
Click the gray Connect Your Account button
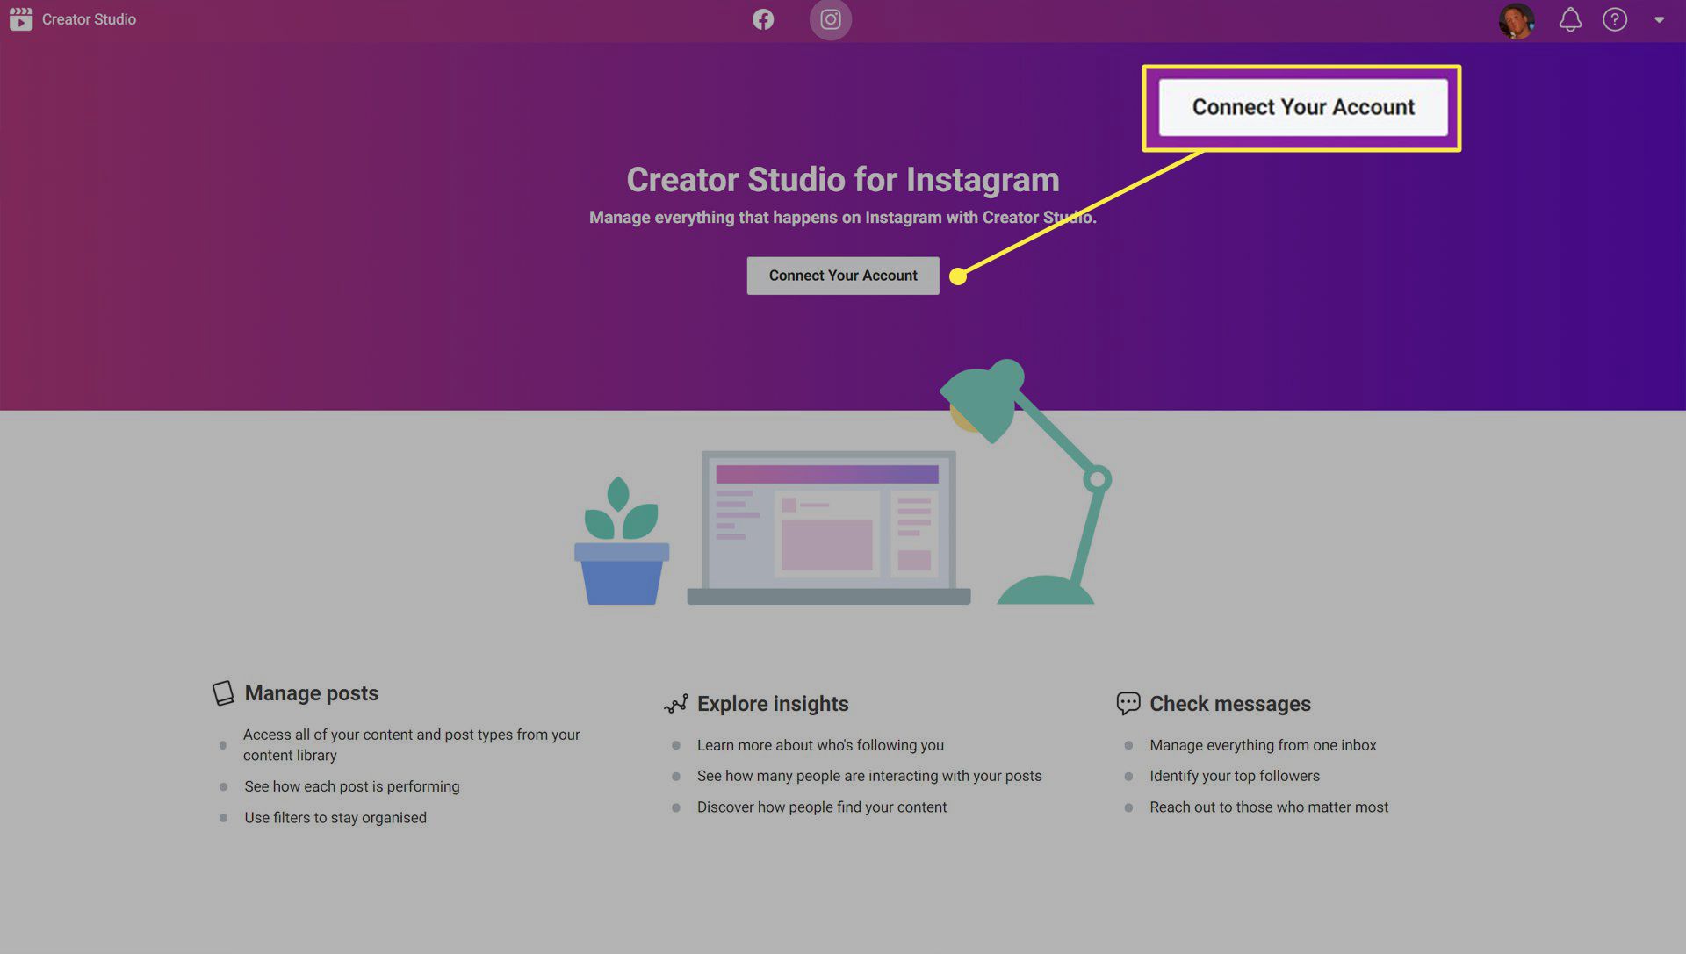pyautogui.click(x=843, y=276)
